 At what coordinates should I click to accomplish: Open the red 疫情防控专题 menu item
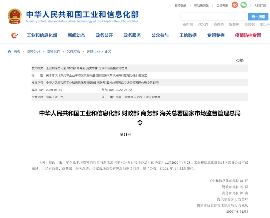248,35
